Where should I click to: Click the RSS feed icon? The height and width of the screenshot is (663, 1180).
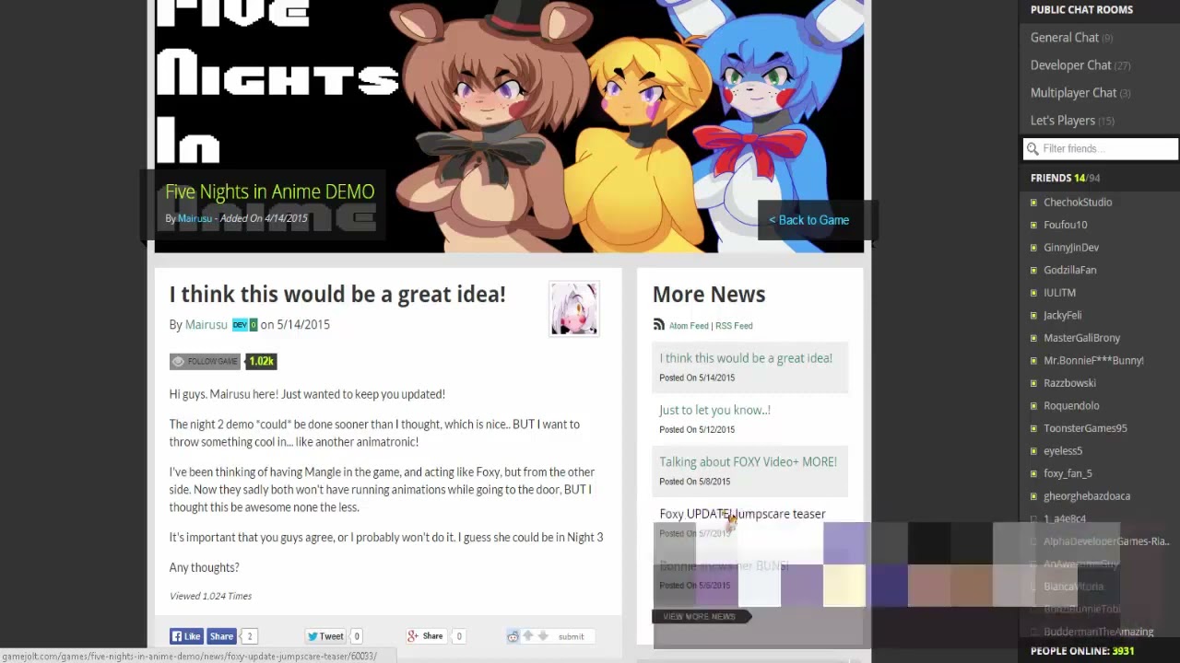tap(658, 325)
